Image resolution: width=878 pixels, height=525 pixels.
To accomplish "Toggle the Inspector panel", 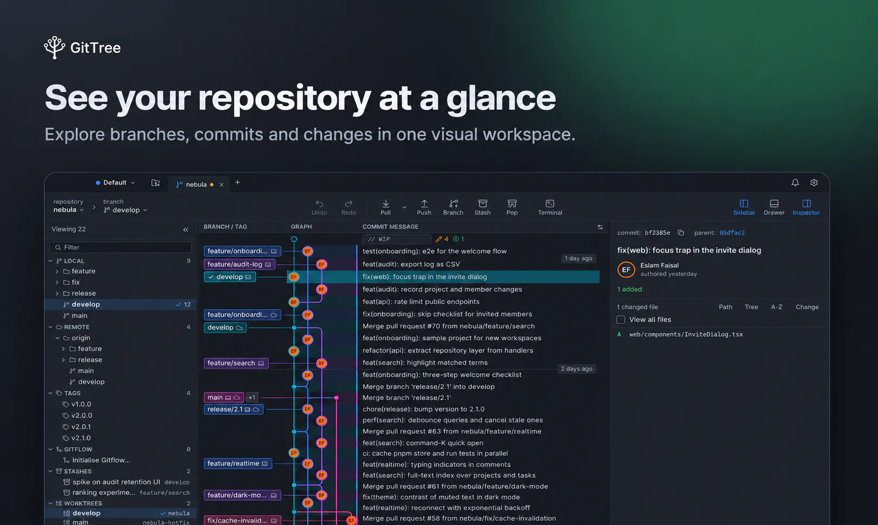I will click(806, 207).
